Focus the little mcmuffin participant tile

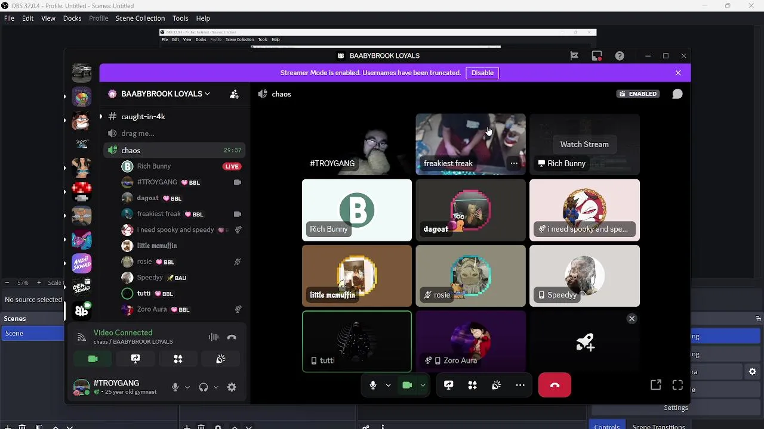(357, 276)
